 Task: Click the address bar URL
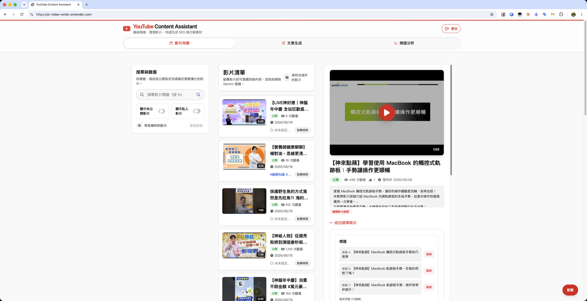64,14
